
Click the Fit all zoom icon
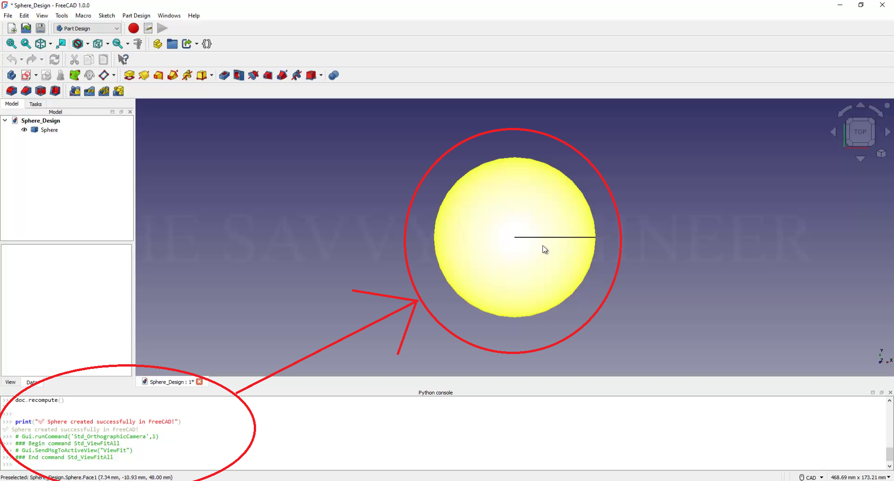point(11,44)
